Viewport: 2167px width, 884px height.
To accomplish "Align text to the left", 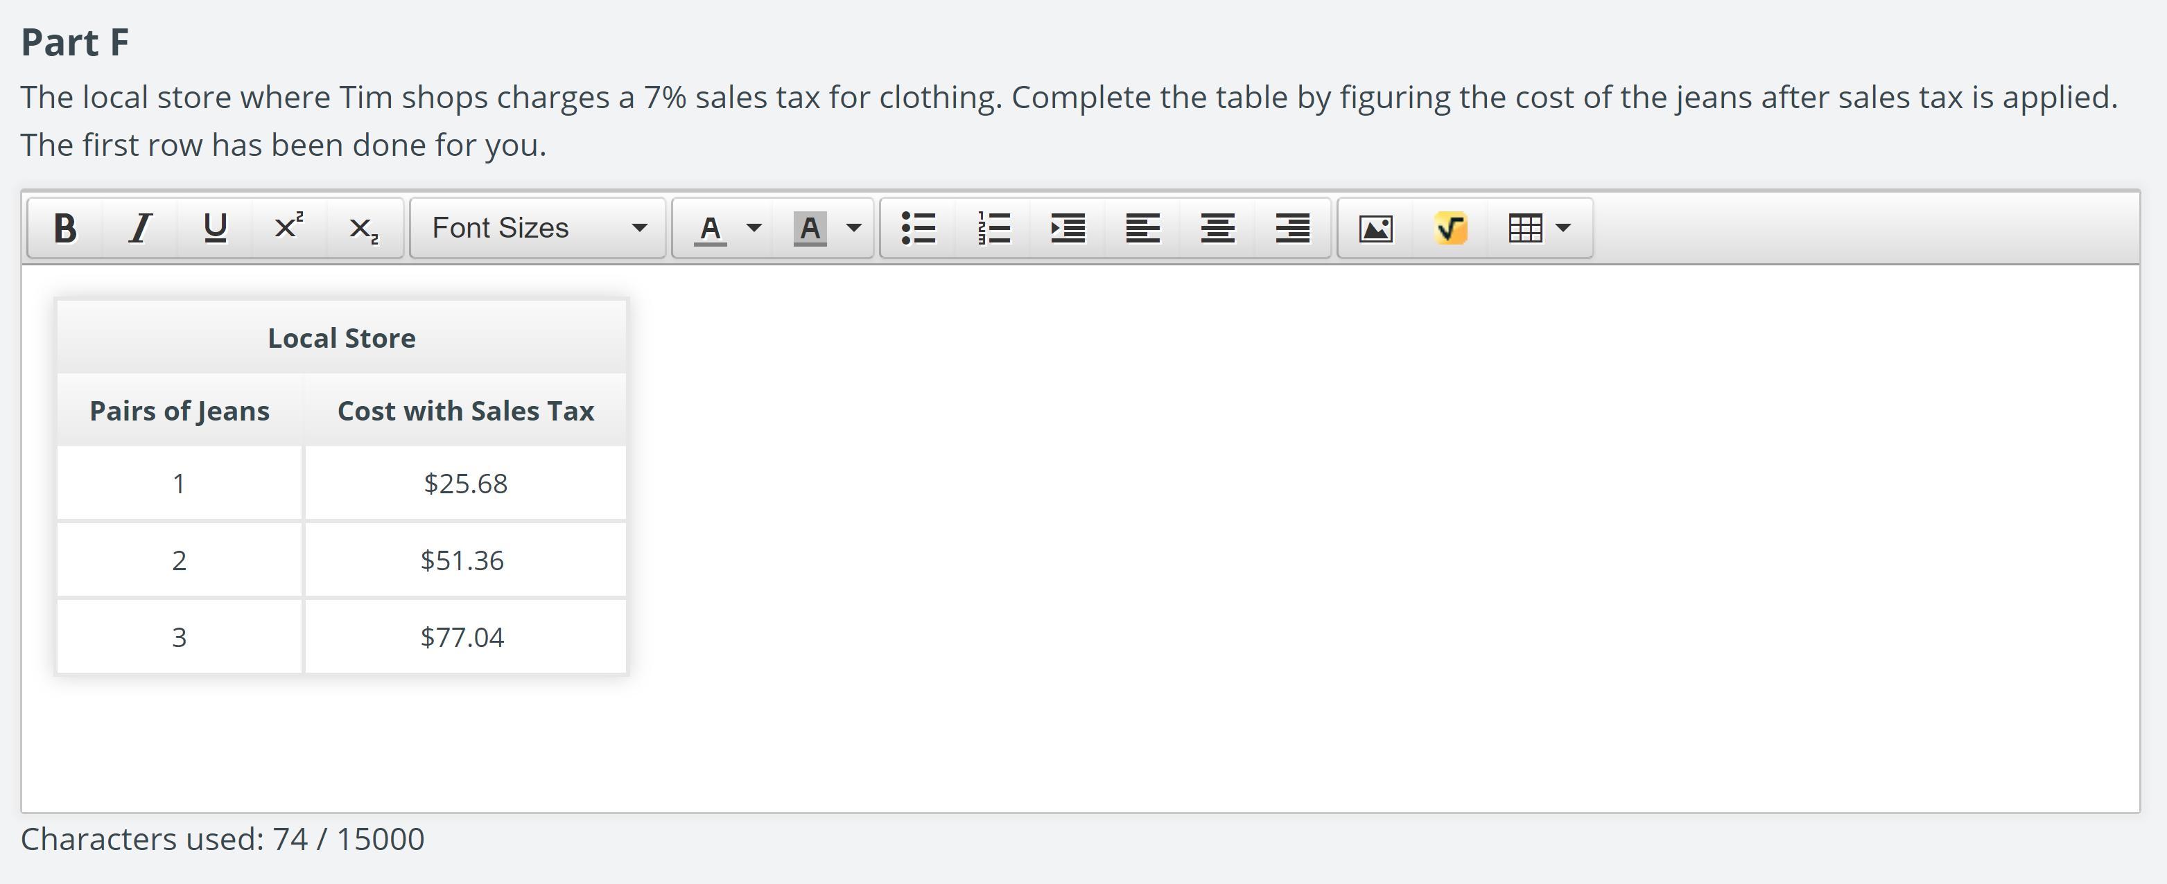I will pos(1142,228).
